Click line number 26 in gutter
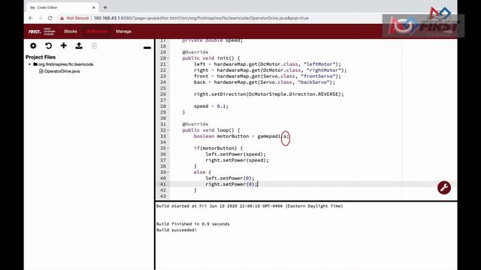Image resolution: width=481 pixels, height=270 pixels. (x=163, y=94)
